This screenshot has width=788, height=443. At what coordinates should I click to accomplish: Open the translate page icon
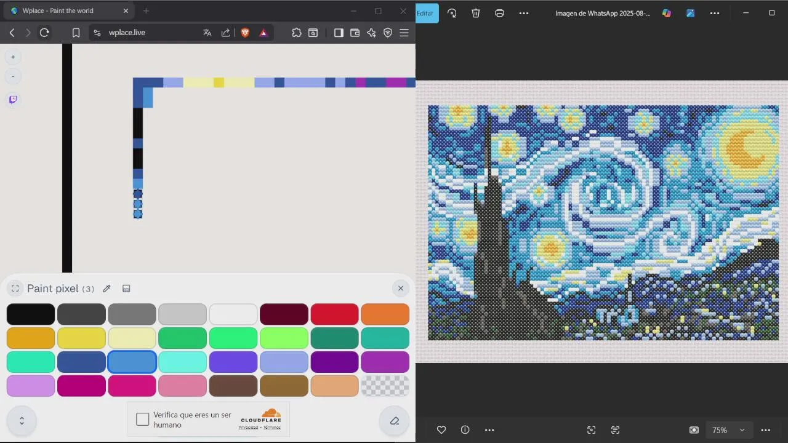point(207,33)
